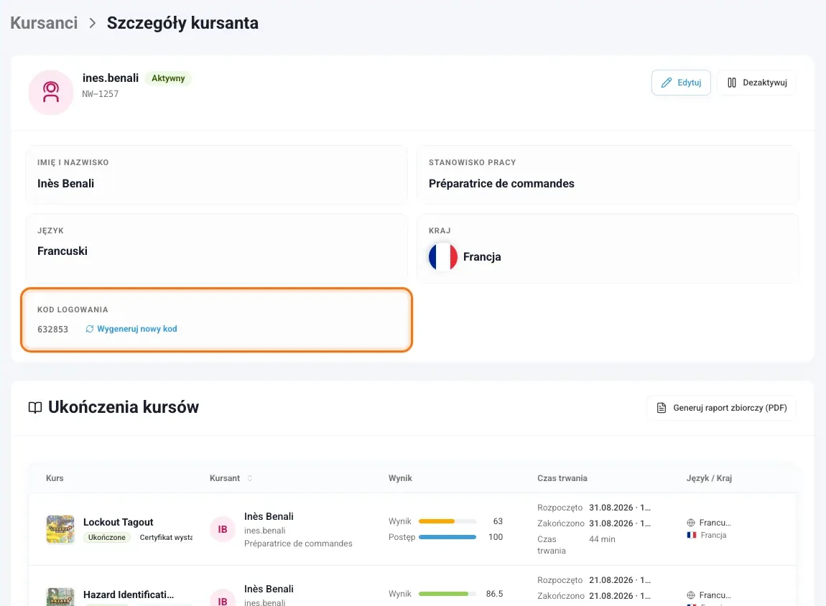
Task: Click the pause icon inside the Dezaktywuj button
Action: point(732,83)
